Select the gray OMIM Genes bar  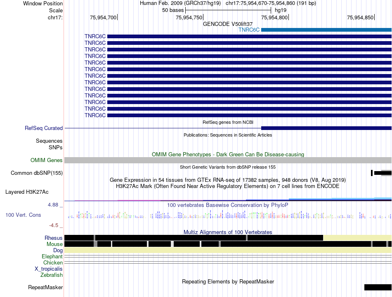pyautogui.click(x=228, y=160)
